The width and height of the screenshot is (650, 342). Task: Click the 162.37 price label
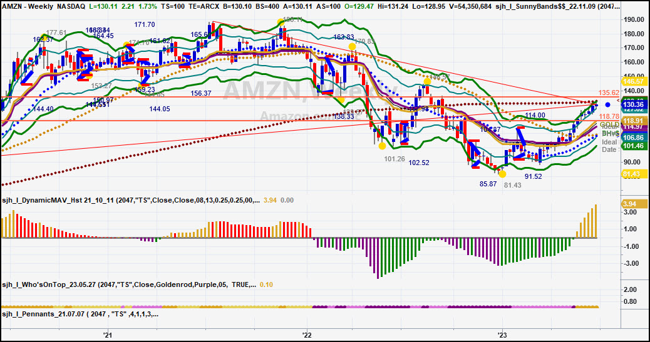click(43, 40)
